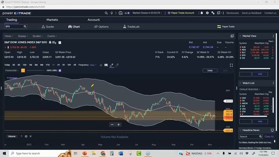Click the lightbulb ideas icon in top bar
The height and width of the screenshot is (157, 279).
[x=112, y=13]
